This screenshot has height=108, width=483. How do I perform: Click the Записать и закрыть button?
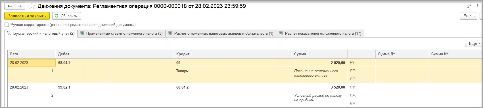[27, 16]
